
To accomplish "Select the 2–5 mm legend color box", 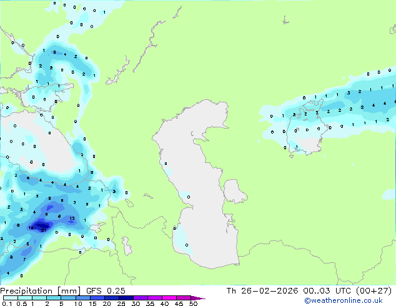I will (54, 298).
